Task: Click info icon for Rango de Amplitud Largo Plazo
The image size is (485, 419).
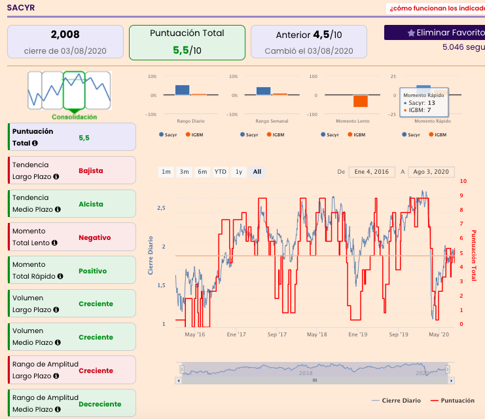Action: 56,376
